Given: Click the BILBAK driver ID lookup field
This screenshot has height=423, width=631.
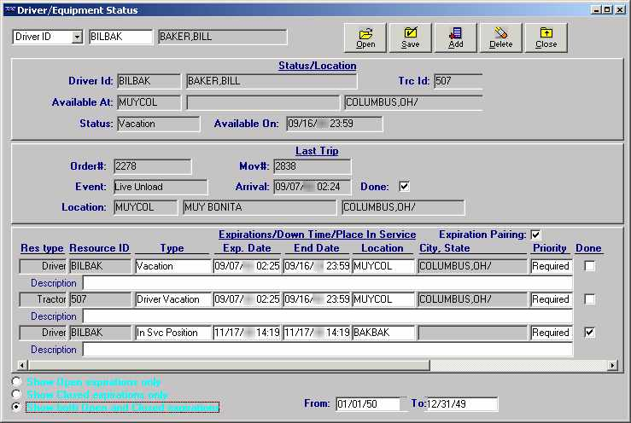Looking at the screenshot, I should [x=120, y=37].
